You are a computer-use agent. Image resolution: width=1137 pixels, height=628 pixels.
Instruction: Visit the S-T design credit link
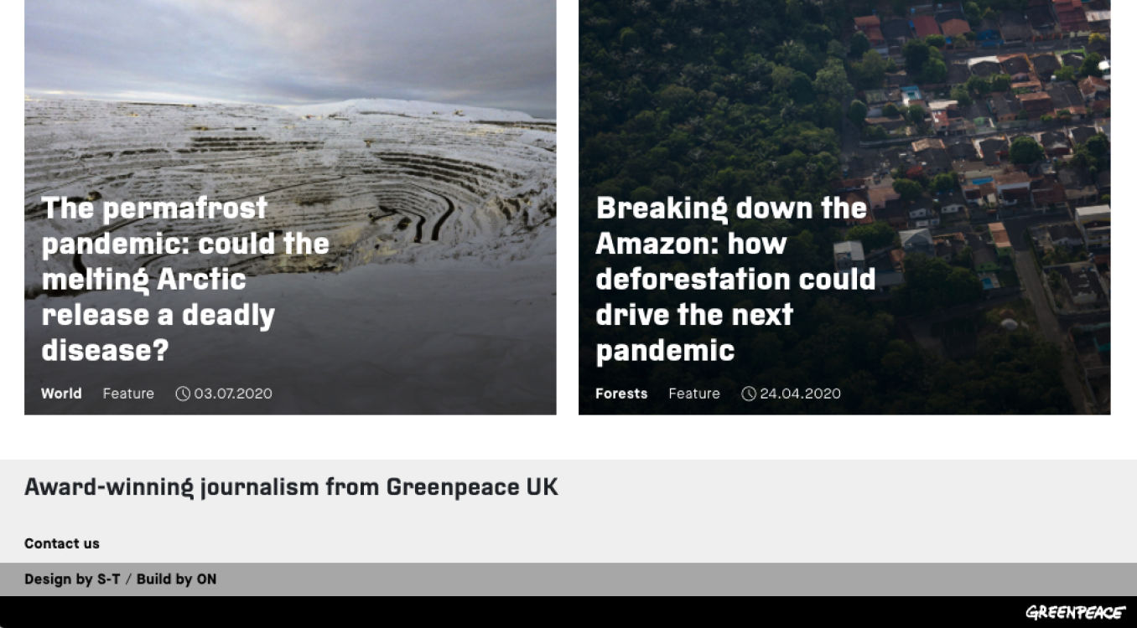click(x=108, y=579)
